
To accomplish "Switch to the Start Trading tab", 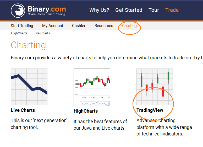I will (22, 26).
